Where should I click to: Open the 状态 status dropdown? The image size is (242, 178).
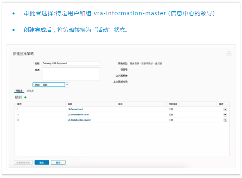[67, 85]
